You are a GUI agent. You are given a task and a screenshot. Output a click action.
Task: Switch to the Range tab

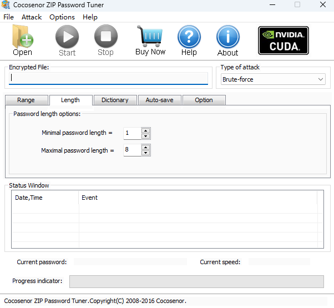(27, 100)
